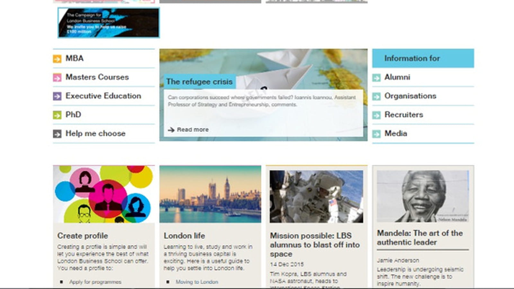
Task: Click the pink arrow icon beside Masters Courses
Action: point(57,78)
